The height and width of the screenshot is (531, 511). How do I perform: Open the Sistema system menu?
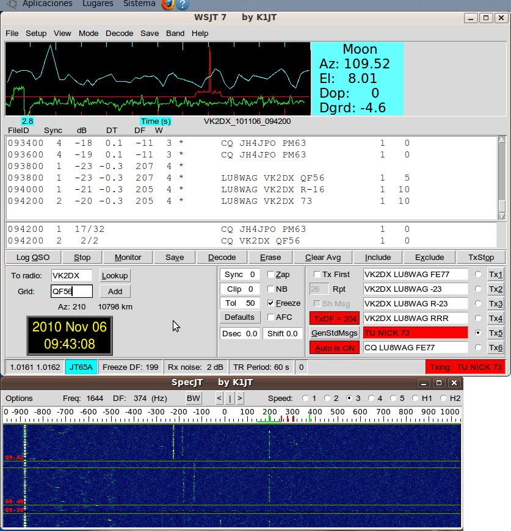139,4
